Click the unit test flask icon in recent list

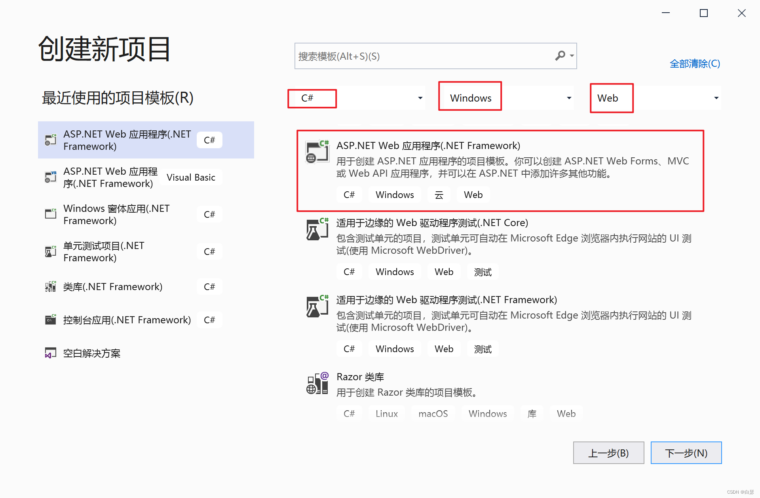pos(51,251)
